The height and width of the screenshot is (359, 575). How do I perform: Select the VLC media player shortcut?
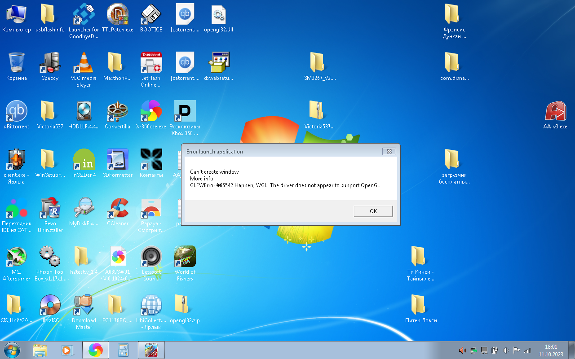[x=84, y=70]
